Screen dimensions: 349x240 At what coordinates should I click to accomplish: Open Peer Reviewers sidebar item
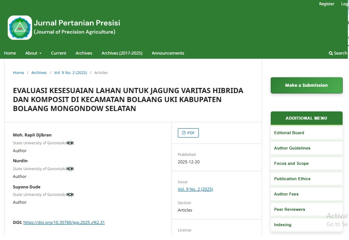click(289, 209)
